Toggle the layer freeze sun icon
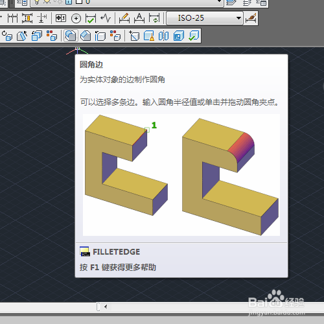This screenshot has height=324, width=324. click(47, 2)
